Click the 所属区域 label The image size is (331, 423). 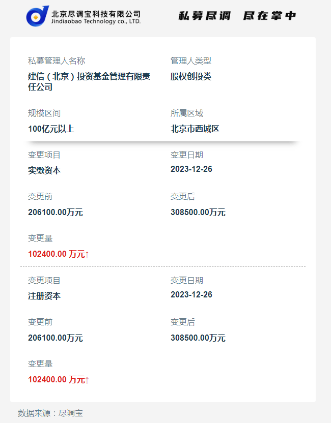coord(187,113)
